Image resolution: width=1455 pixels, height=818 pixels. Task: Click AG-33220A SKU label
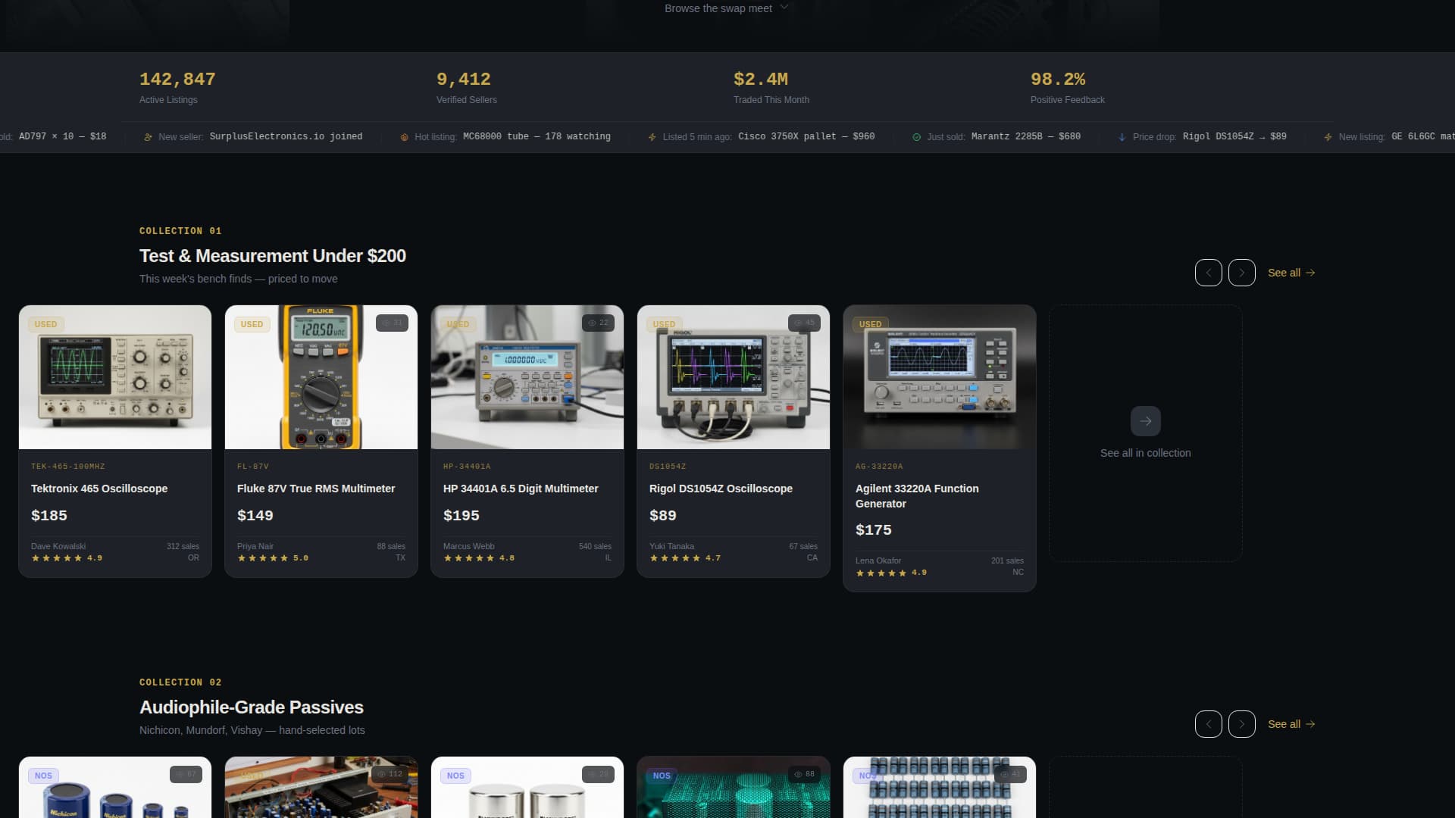point(879,467)
